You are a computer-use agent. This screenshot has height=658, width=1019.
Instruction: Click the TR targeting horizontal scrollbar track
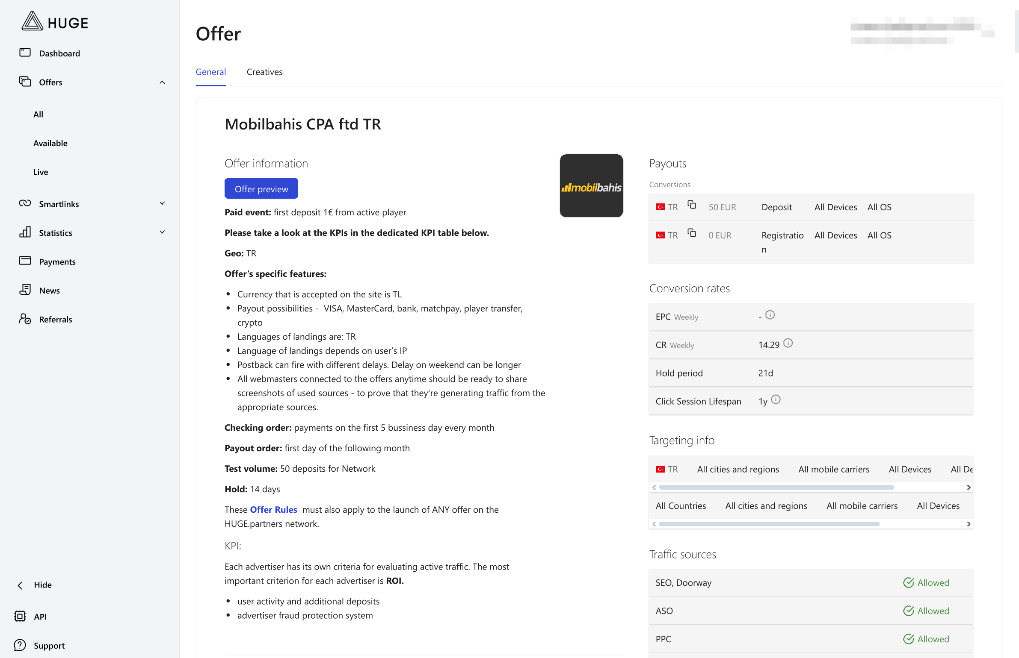(x=811, y=488)
